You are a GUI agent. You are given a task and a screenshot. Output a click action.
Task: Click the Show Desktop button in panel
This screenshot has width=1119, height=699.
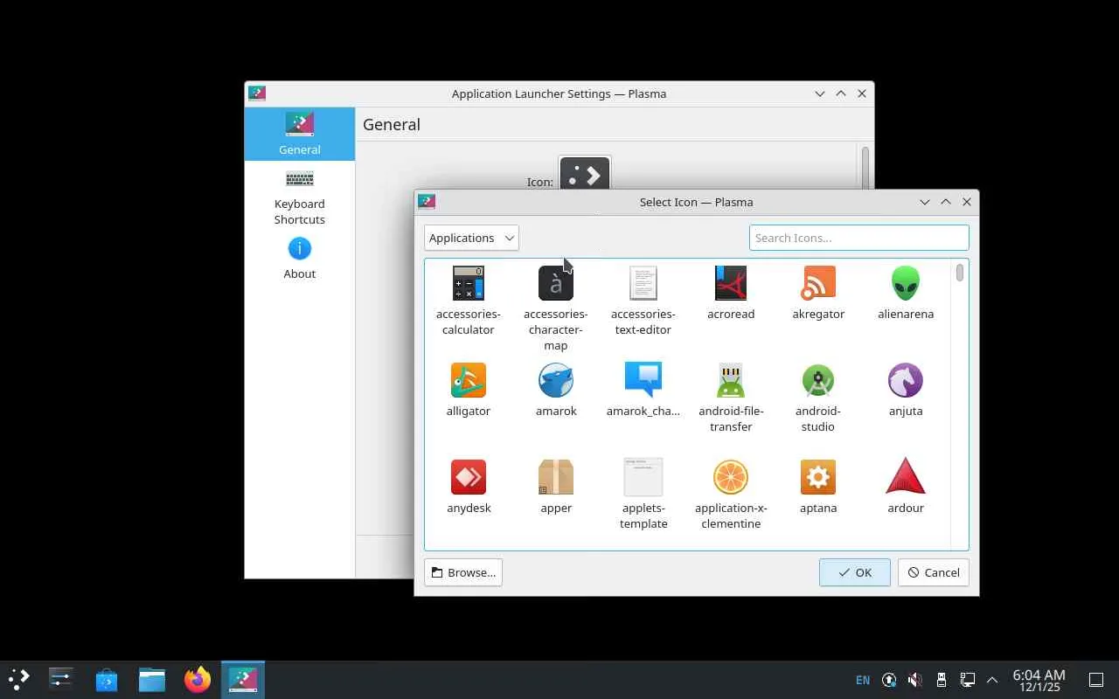pos(1096,680)
